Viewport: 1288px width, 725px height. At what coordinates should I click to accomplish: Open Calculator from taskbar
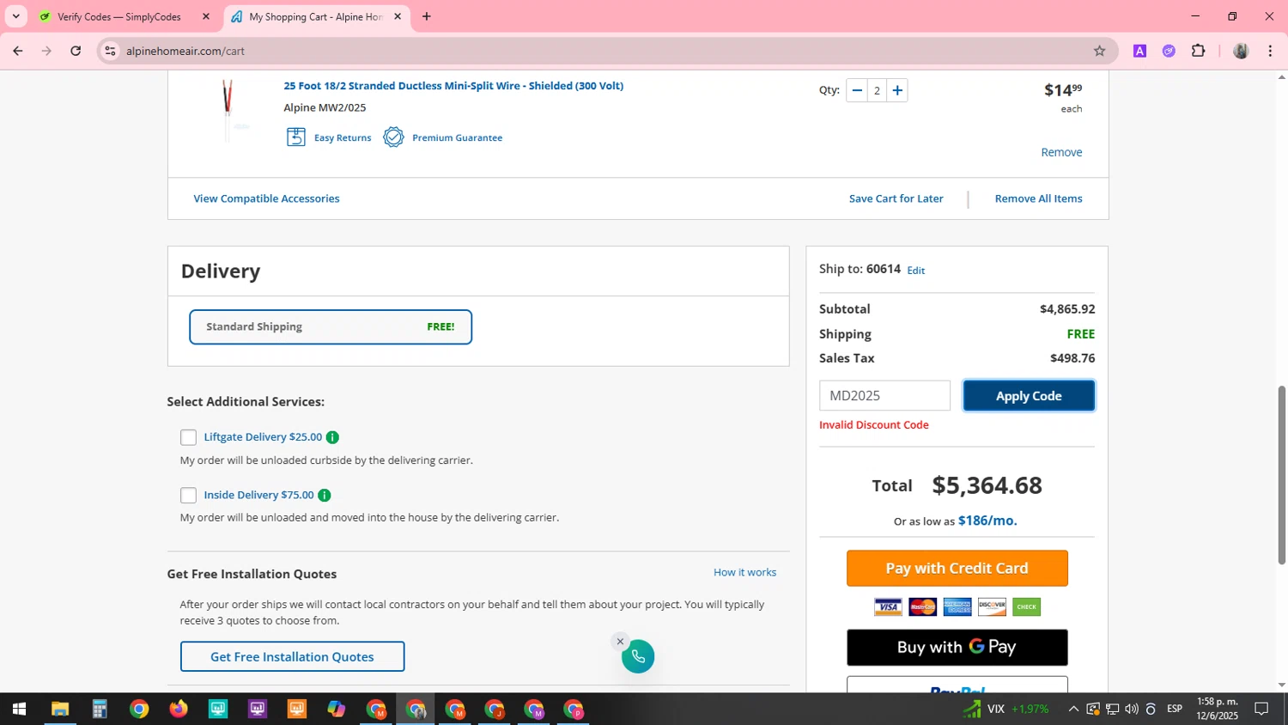point(100,710)
